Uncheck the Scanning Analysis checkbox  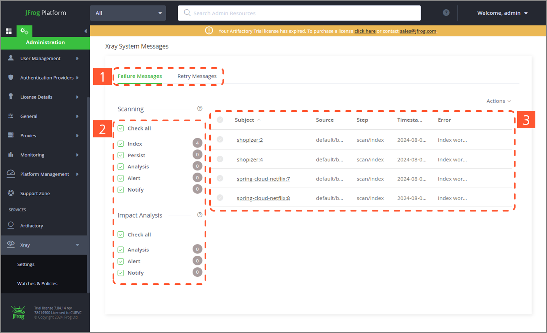coord(121,166)
